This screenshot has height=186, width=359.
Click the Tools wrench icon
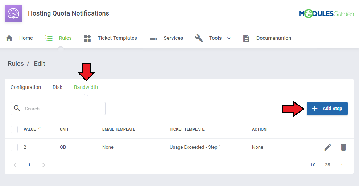pos(199,38)
